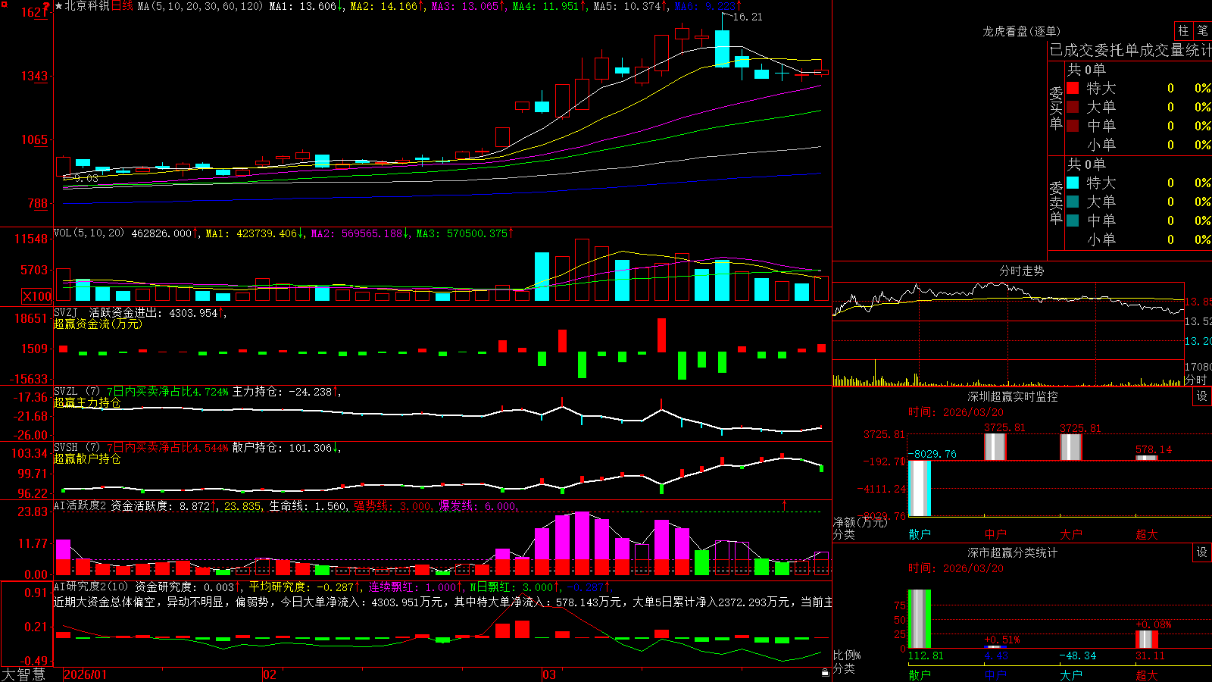Click 大户 label in 深市超赢分类统计 panel
Screen dimensions: 1212x682
[x=1071, y=674]
